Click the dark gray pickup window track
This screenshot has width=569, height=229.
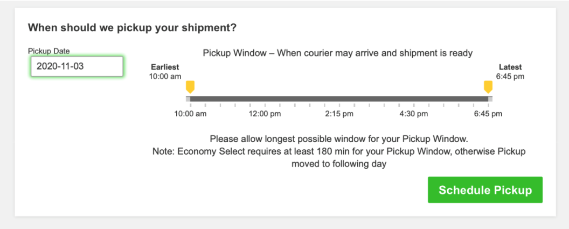339,99
